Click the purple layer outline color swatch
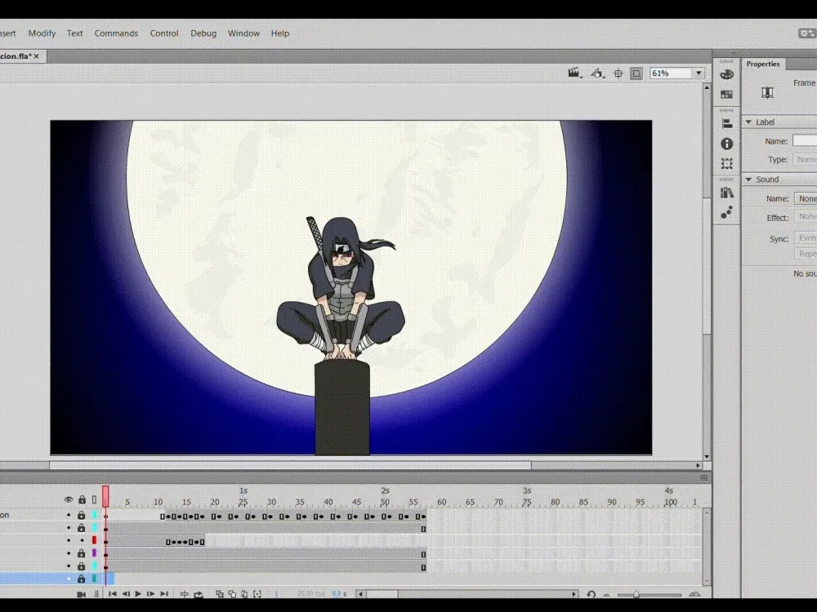 [x=94, y=553]
